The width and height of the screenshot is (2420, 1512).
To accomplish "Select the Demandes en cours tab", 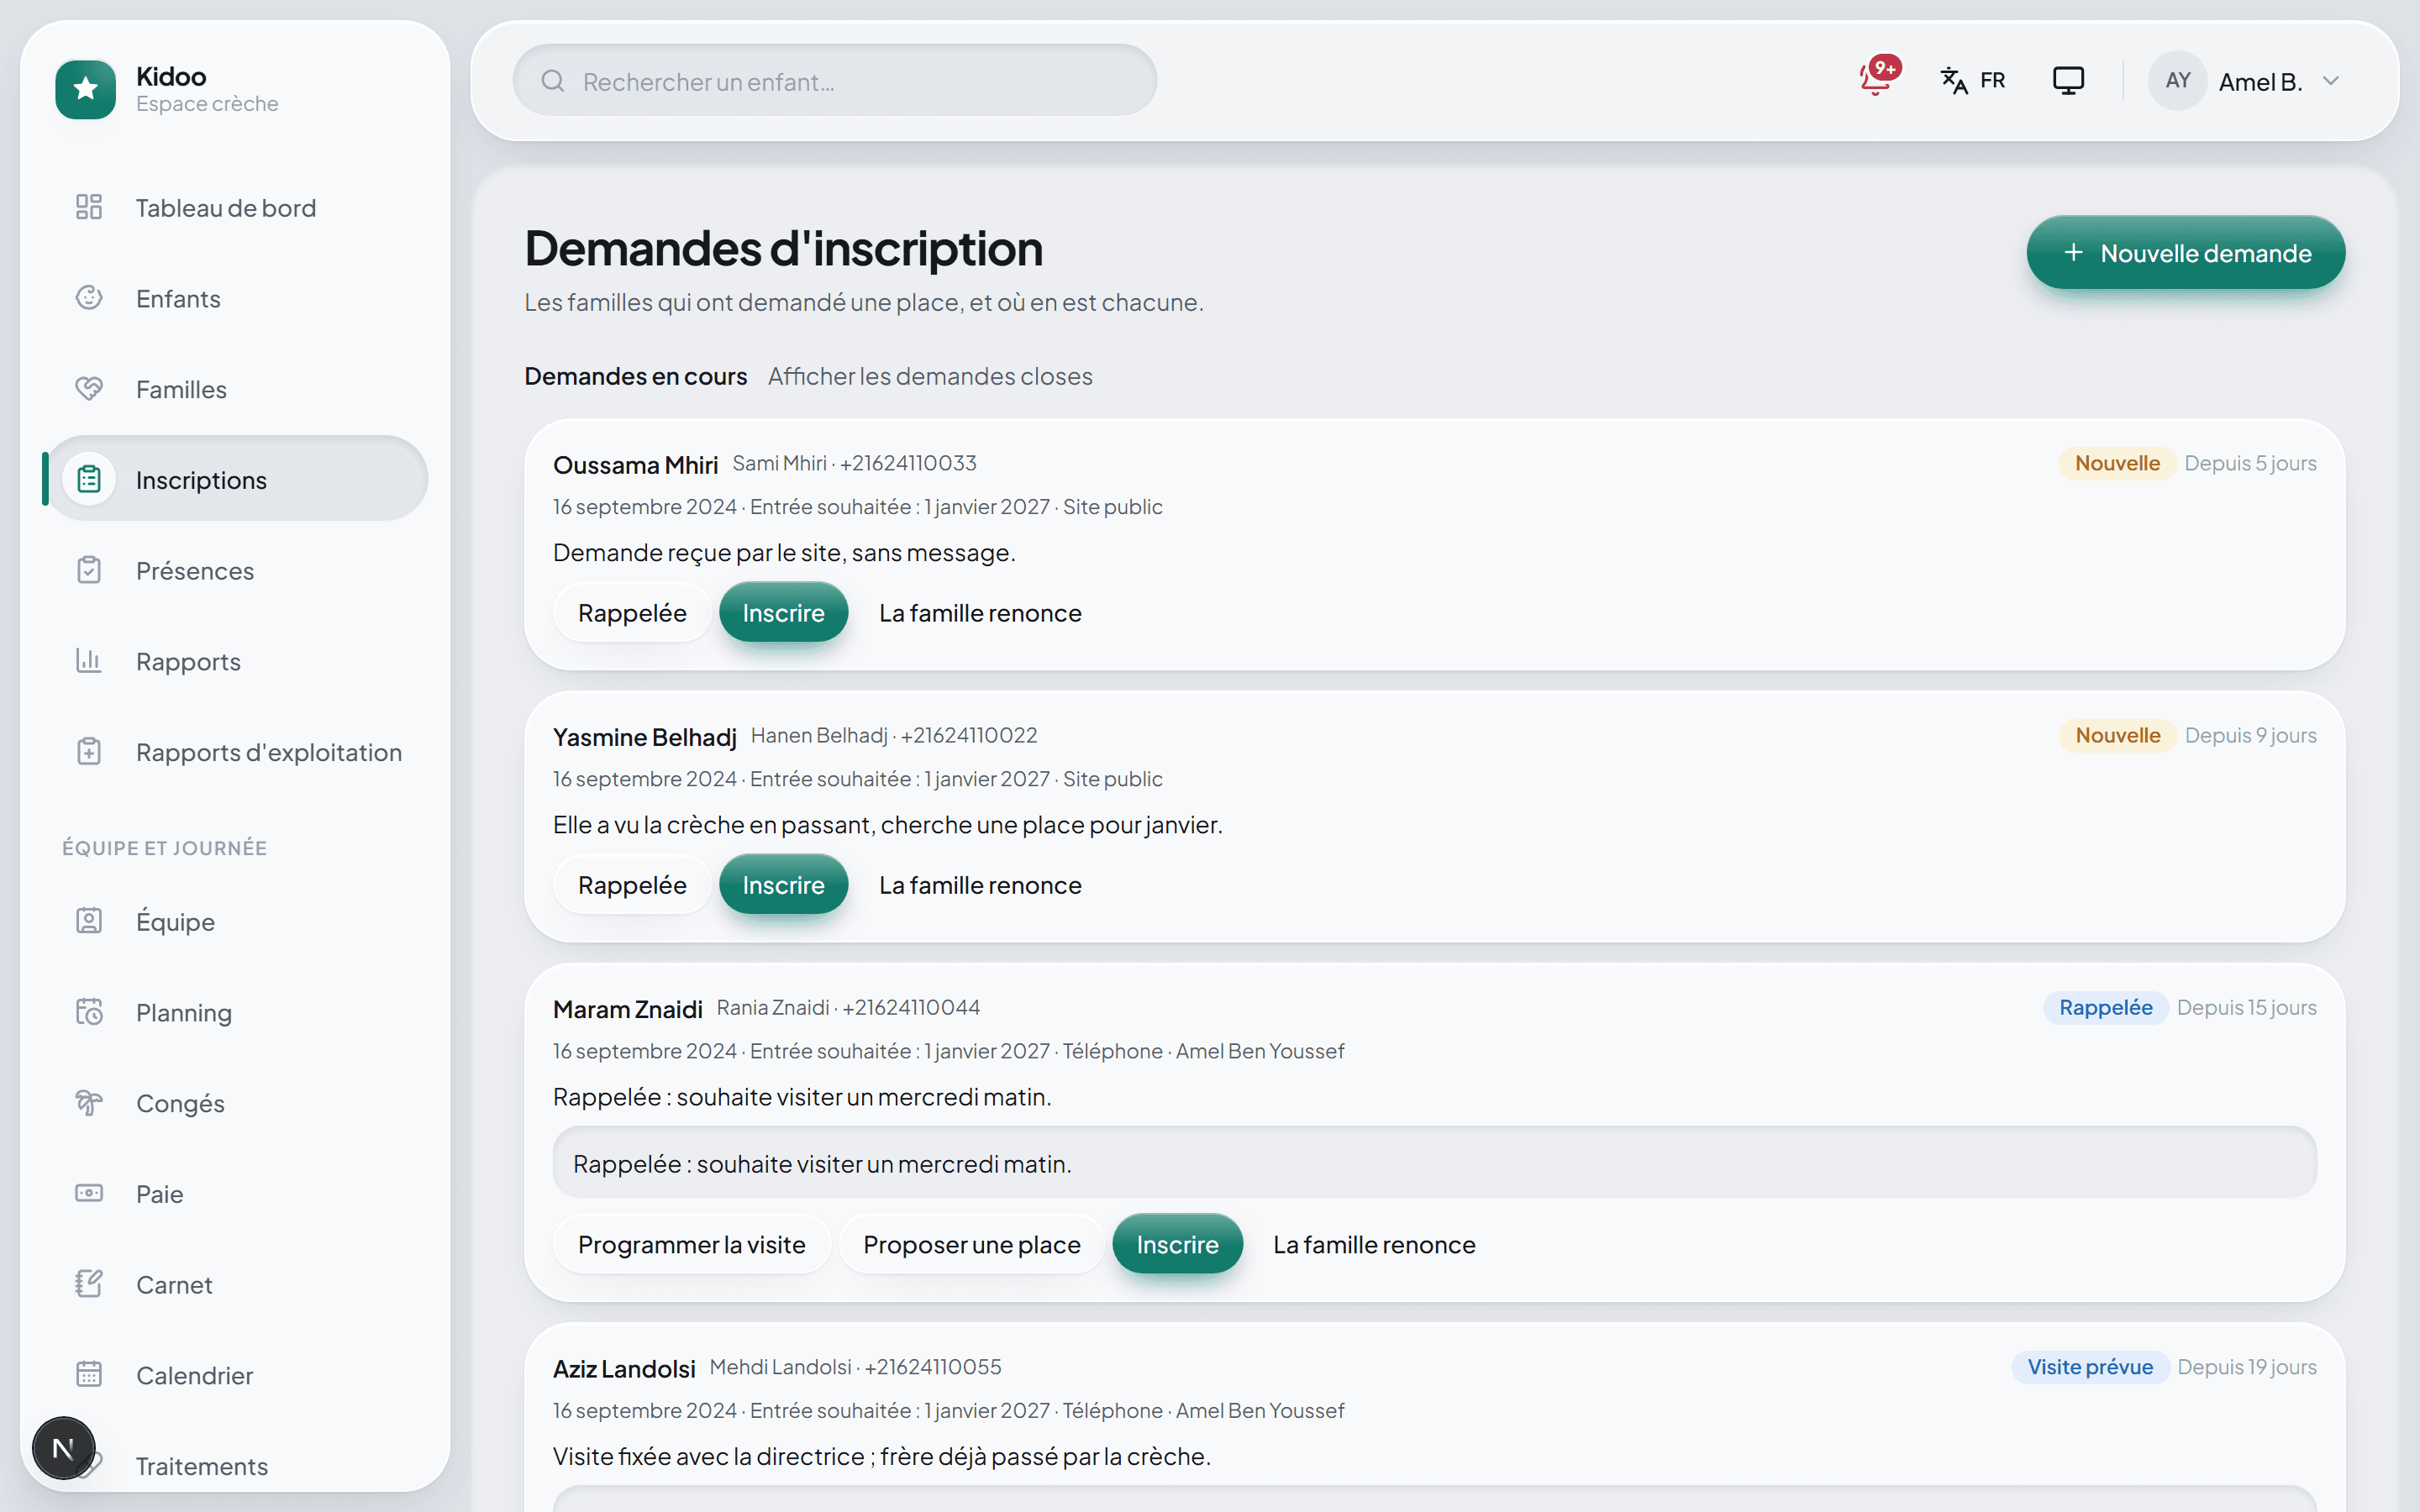I will 636,376.
